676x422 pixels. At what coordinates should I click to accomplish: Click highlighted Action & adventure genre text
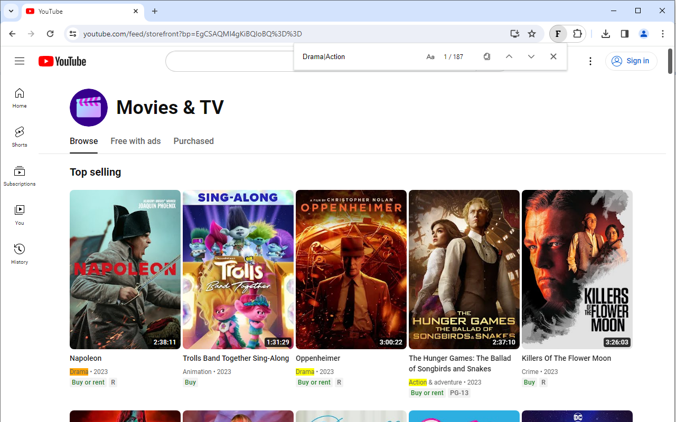tap(435, 382)
